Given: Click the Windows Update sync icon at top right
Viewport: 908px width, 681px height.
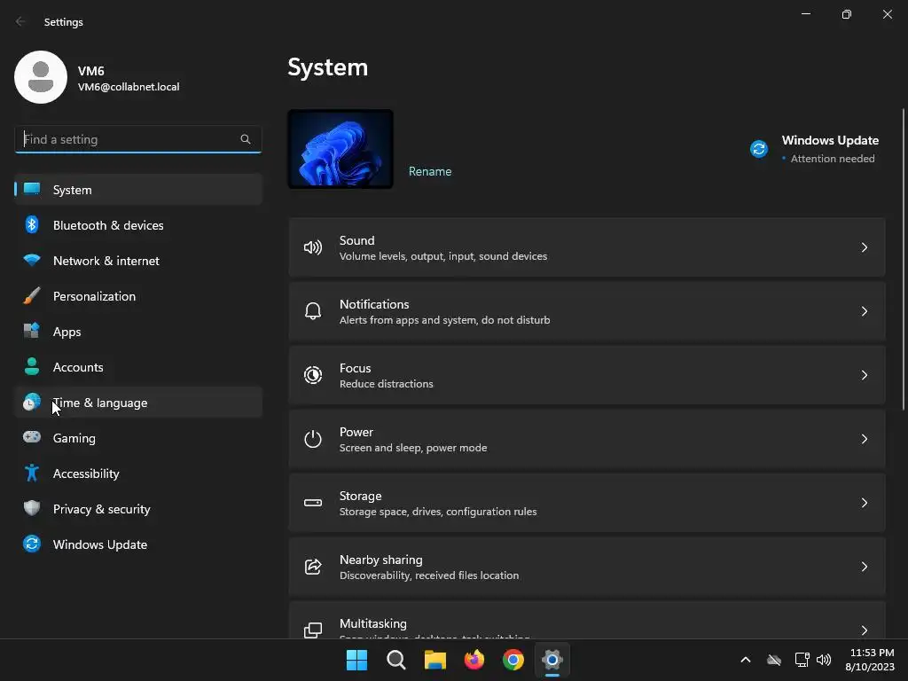Looking at the screenshot, I should click(759, 149).
